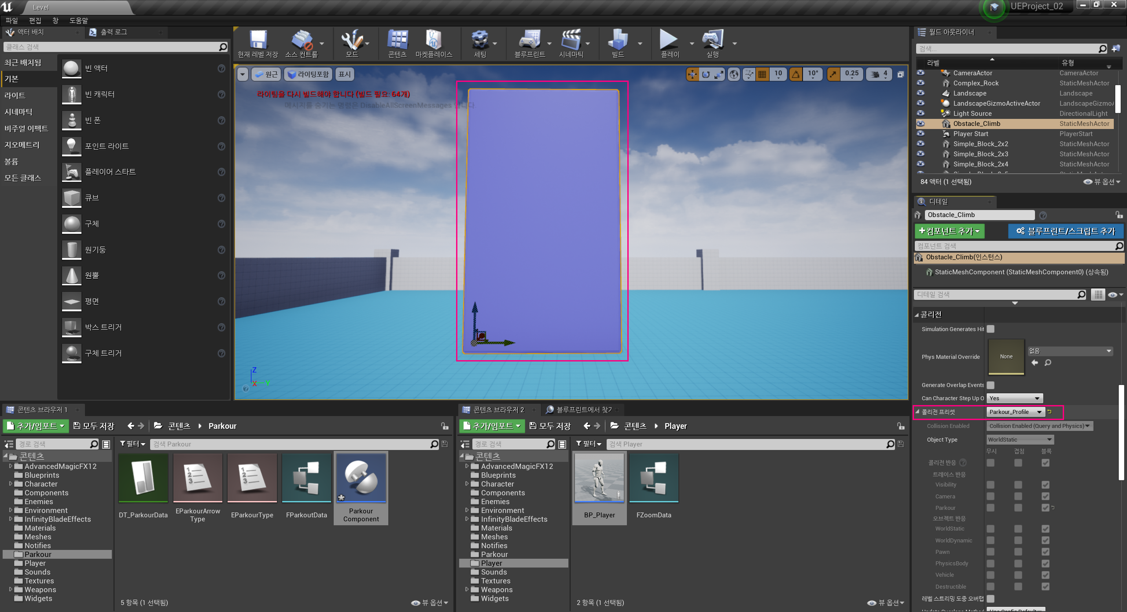Enable Generate Overlap Events checkbox
The image size is (1127, 612).
(991, 385)
